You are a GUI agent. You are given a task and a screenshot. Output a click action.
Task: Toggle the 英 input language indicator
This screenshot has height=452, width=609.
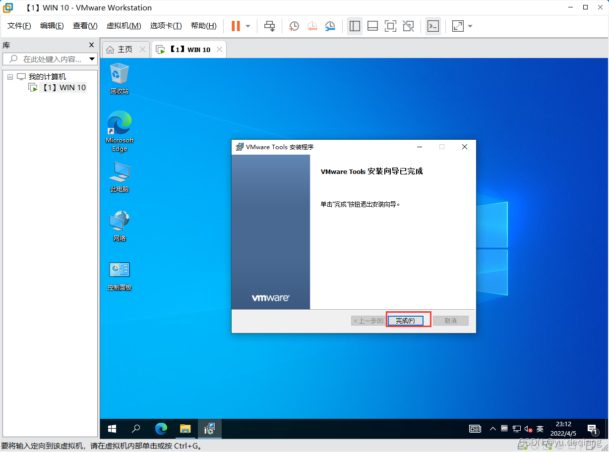540,429
